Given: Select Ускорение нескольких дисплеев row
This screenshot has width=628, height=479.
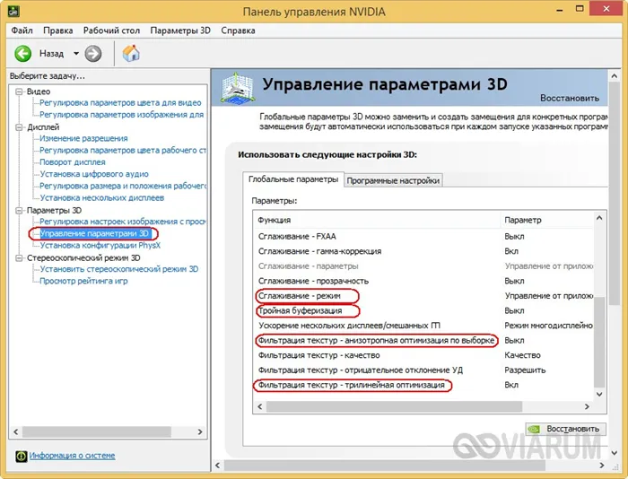Looking at the screenshot, I should tap(423, 326).
